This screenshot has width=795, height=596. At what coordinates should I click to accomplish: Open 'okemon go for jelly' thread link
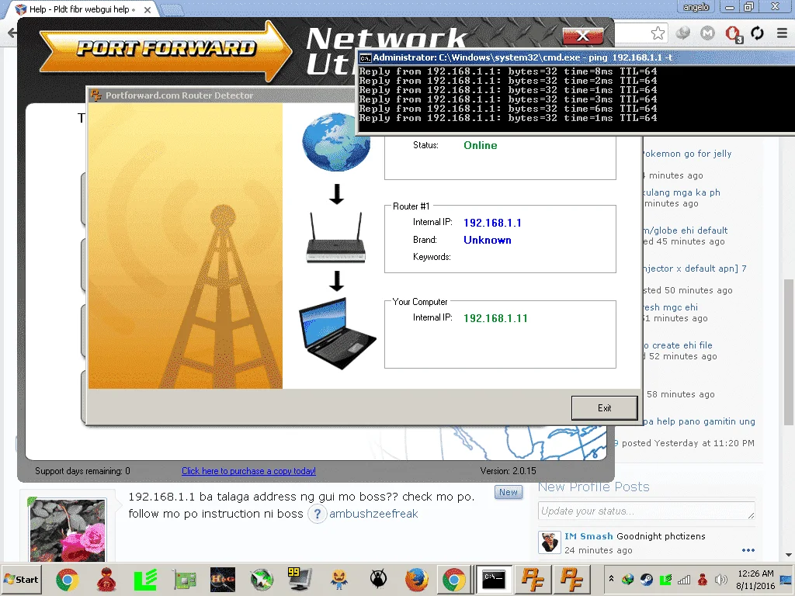(688, 154)
